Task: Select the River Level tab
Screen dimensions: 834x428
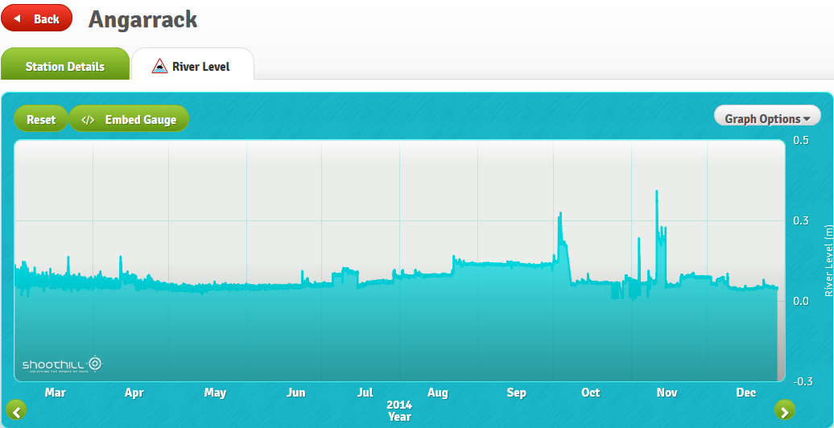Action: click(x=192, y=66)
